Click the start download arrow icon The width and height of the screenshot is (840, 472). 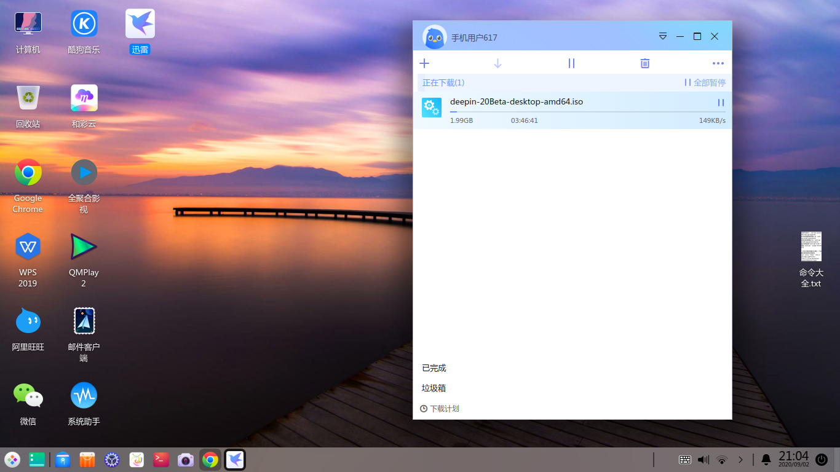tap(498, 63)
